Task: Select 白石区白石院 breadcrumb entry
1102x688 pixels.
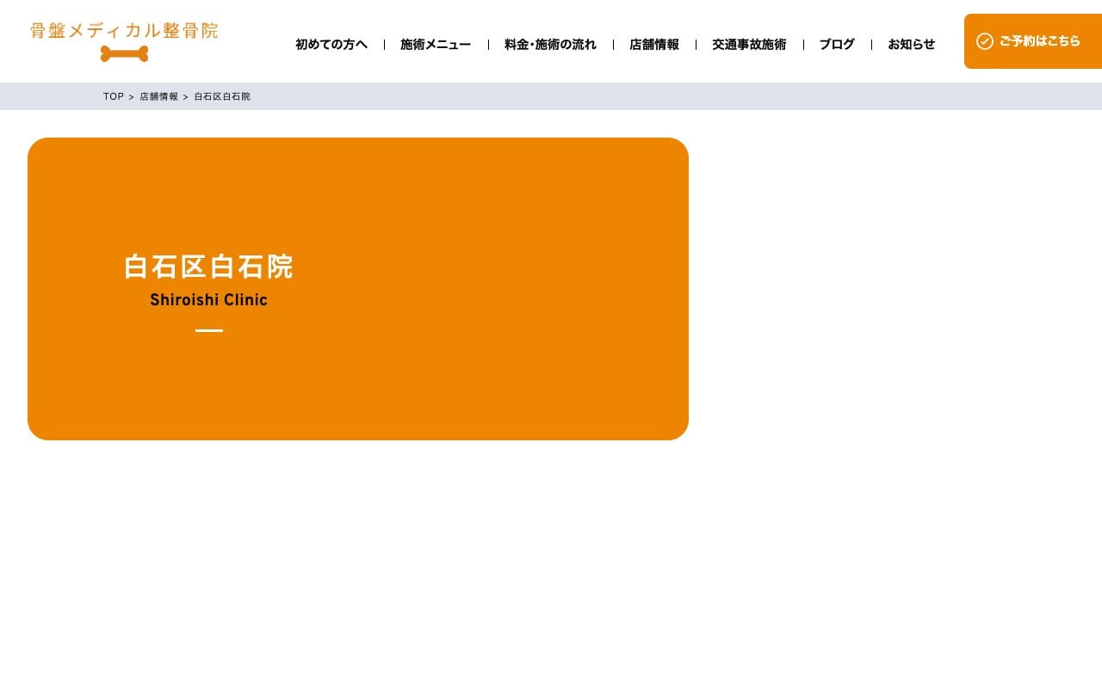Action: [221, 96]
